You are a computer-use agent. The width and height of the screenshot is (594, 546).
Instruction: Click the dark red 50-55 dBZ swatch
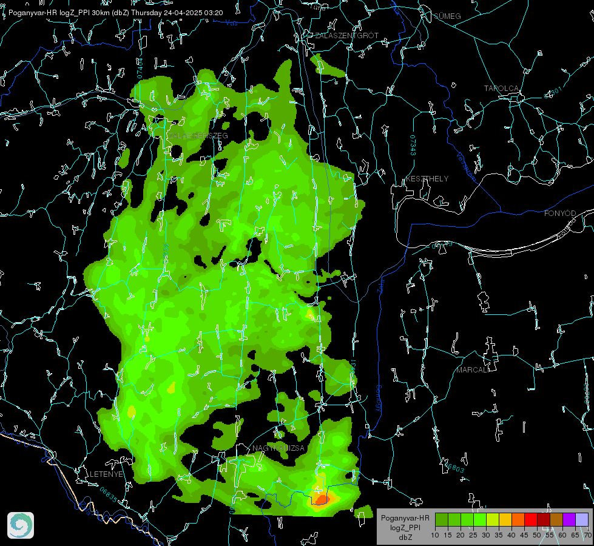pyautogui.click(x=544, y=519)
